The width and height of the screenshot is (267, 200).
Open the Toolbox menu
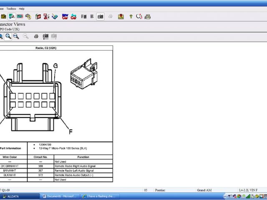(11, 8)
